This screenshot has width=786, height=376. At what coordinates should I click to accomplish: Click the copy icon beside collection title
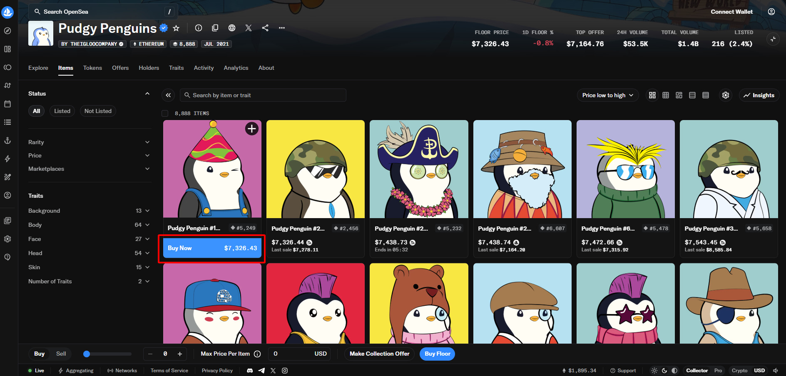[x=215, y=28]
